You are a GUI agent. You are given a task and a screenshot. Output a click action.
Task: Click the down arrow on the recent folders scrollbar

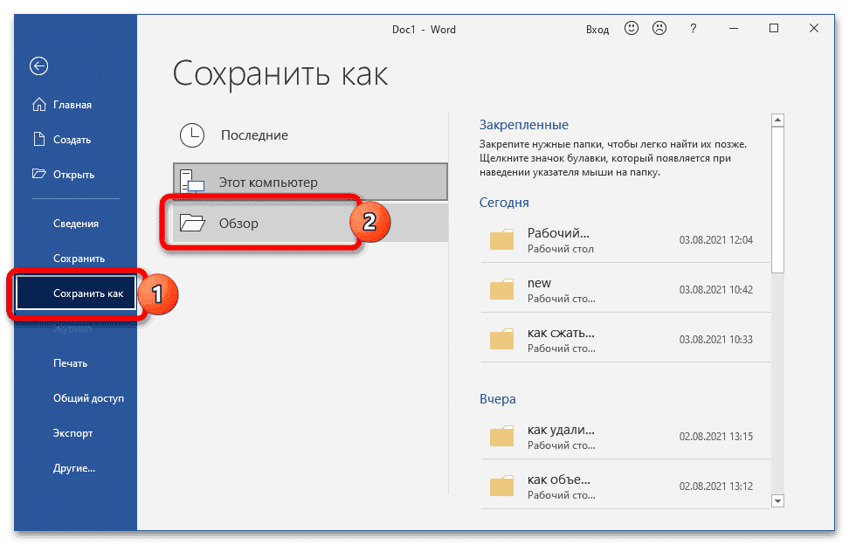point(776,500)
